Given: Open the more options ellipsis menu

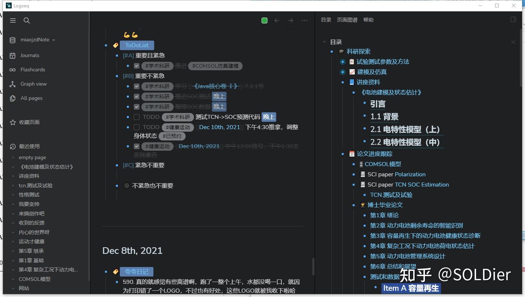Looking at the screenshot, I should point(304,21).
